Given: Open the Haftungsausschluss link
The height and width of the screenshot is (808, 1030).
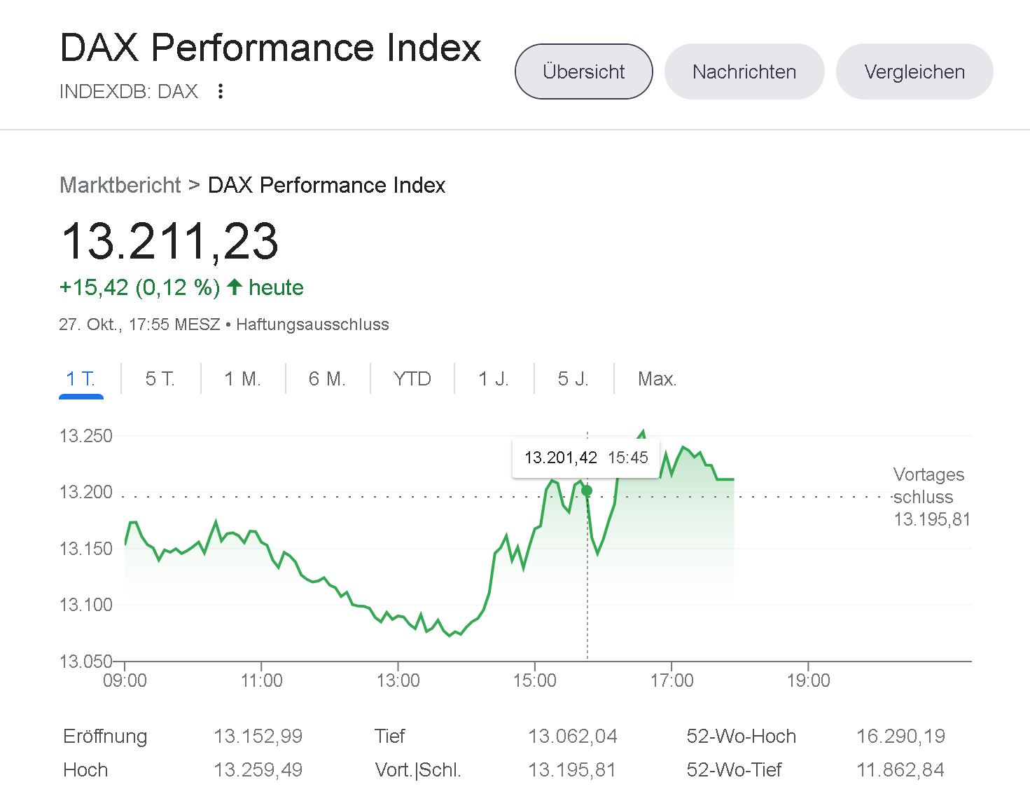Looking at the screenshot, I should click(312, 324).
